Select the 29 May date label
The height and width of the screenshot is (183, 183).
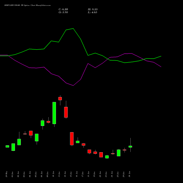7,174
